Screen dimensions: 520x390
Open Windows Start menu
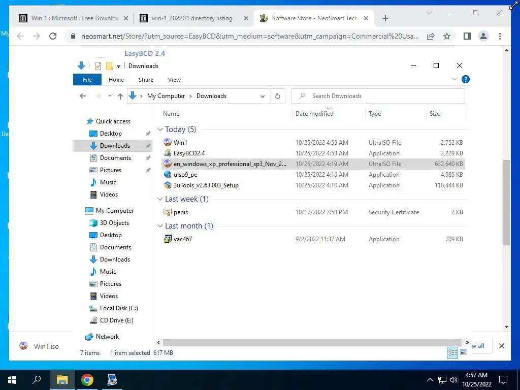tap(12, 380)
